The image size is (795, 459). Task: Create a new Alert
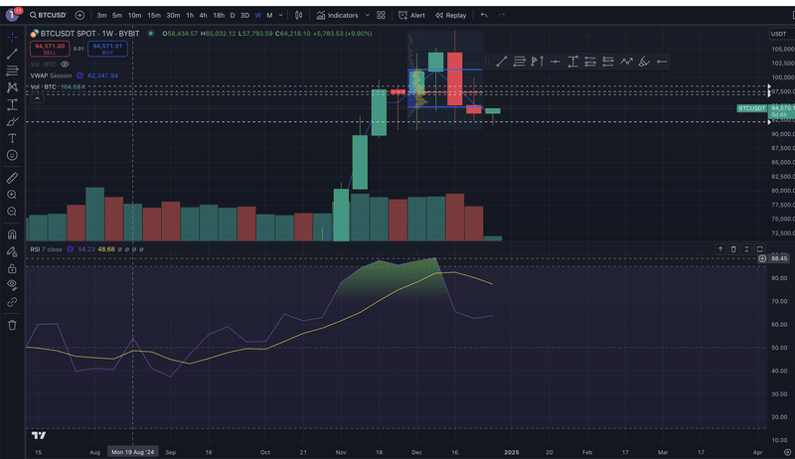(411, 15)
